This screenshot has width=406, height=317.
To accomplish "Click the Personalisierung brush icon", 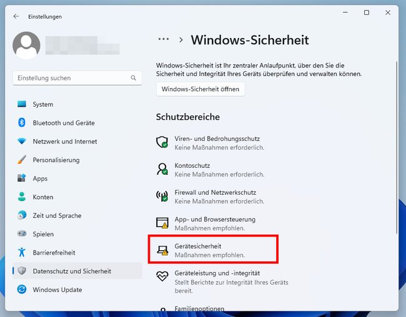I will [x=22, y=160].
